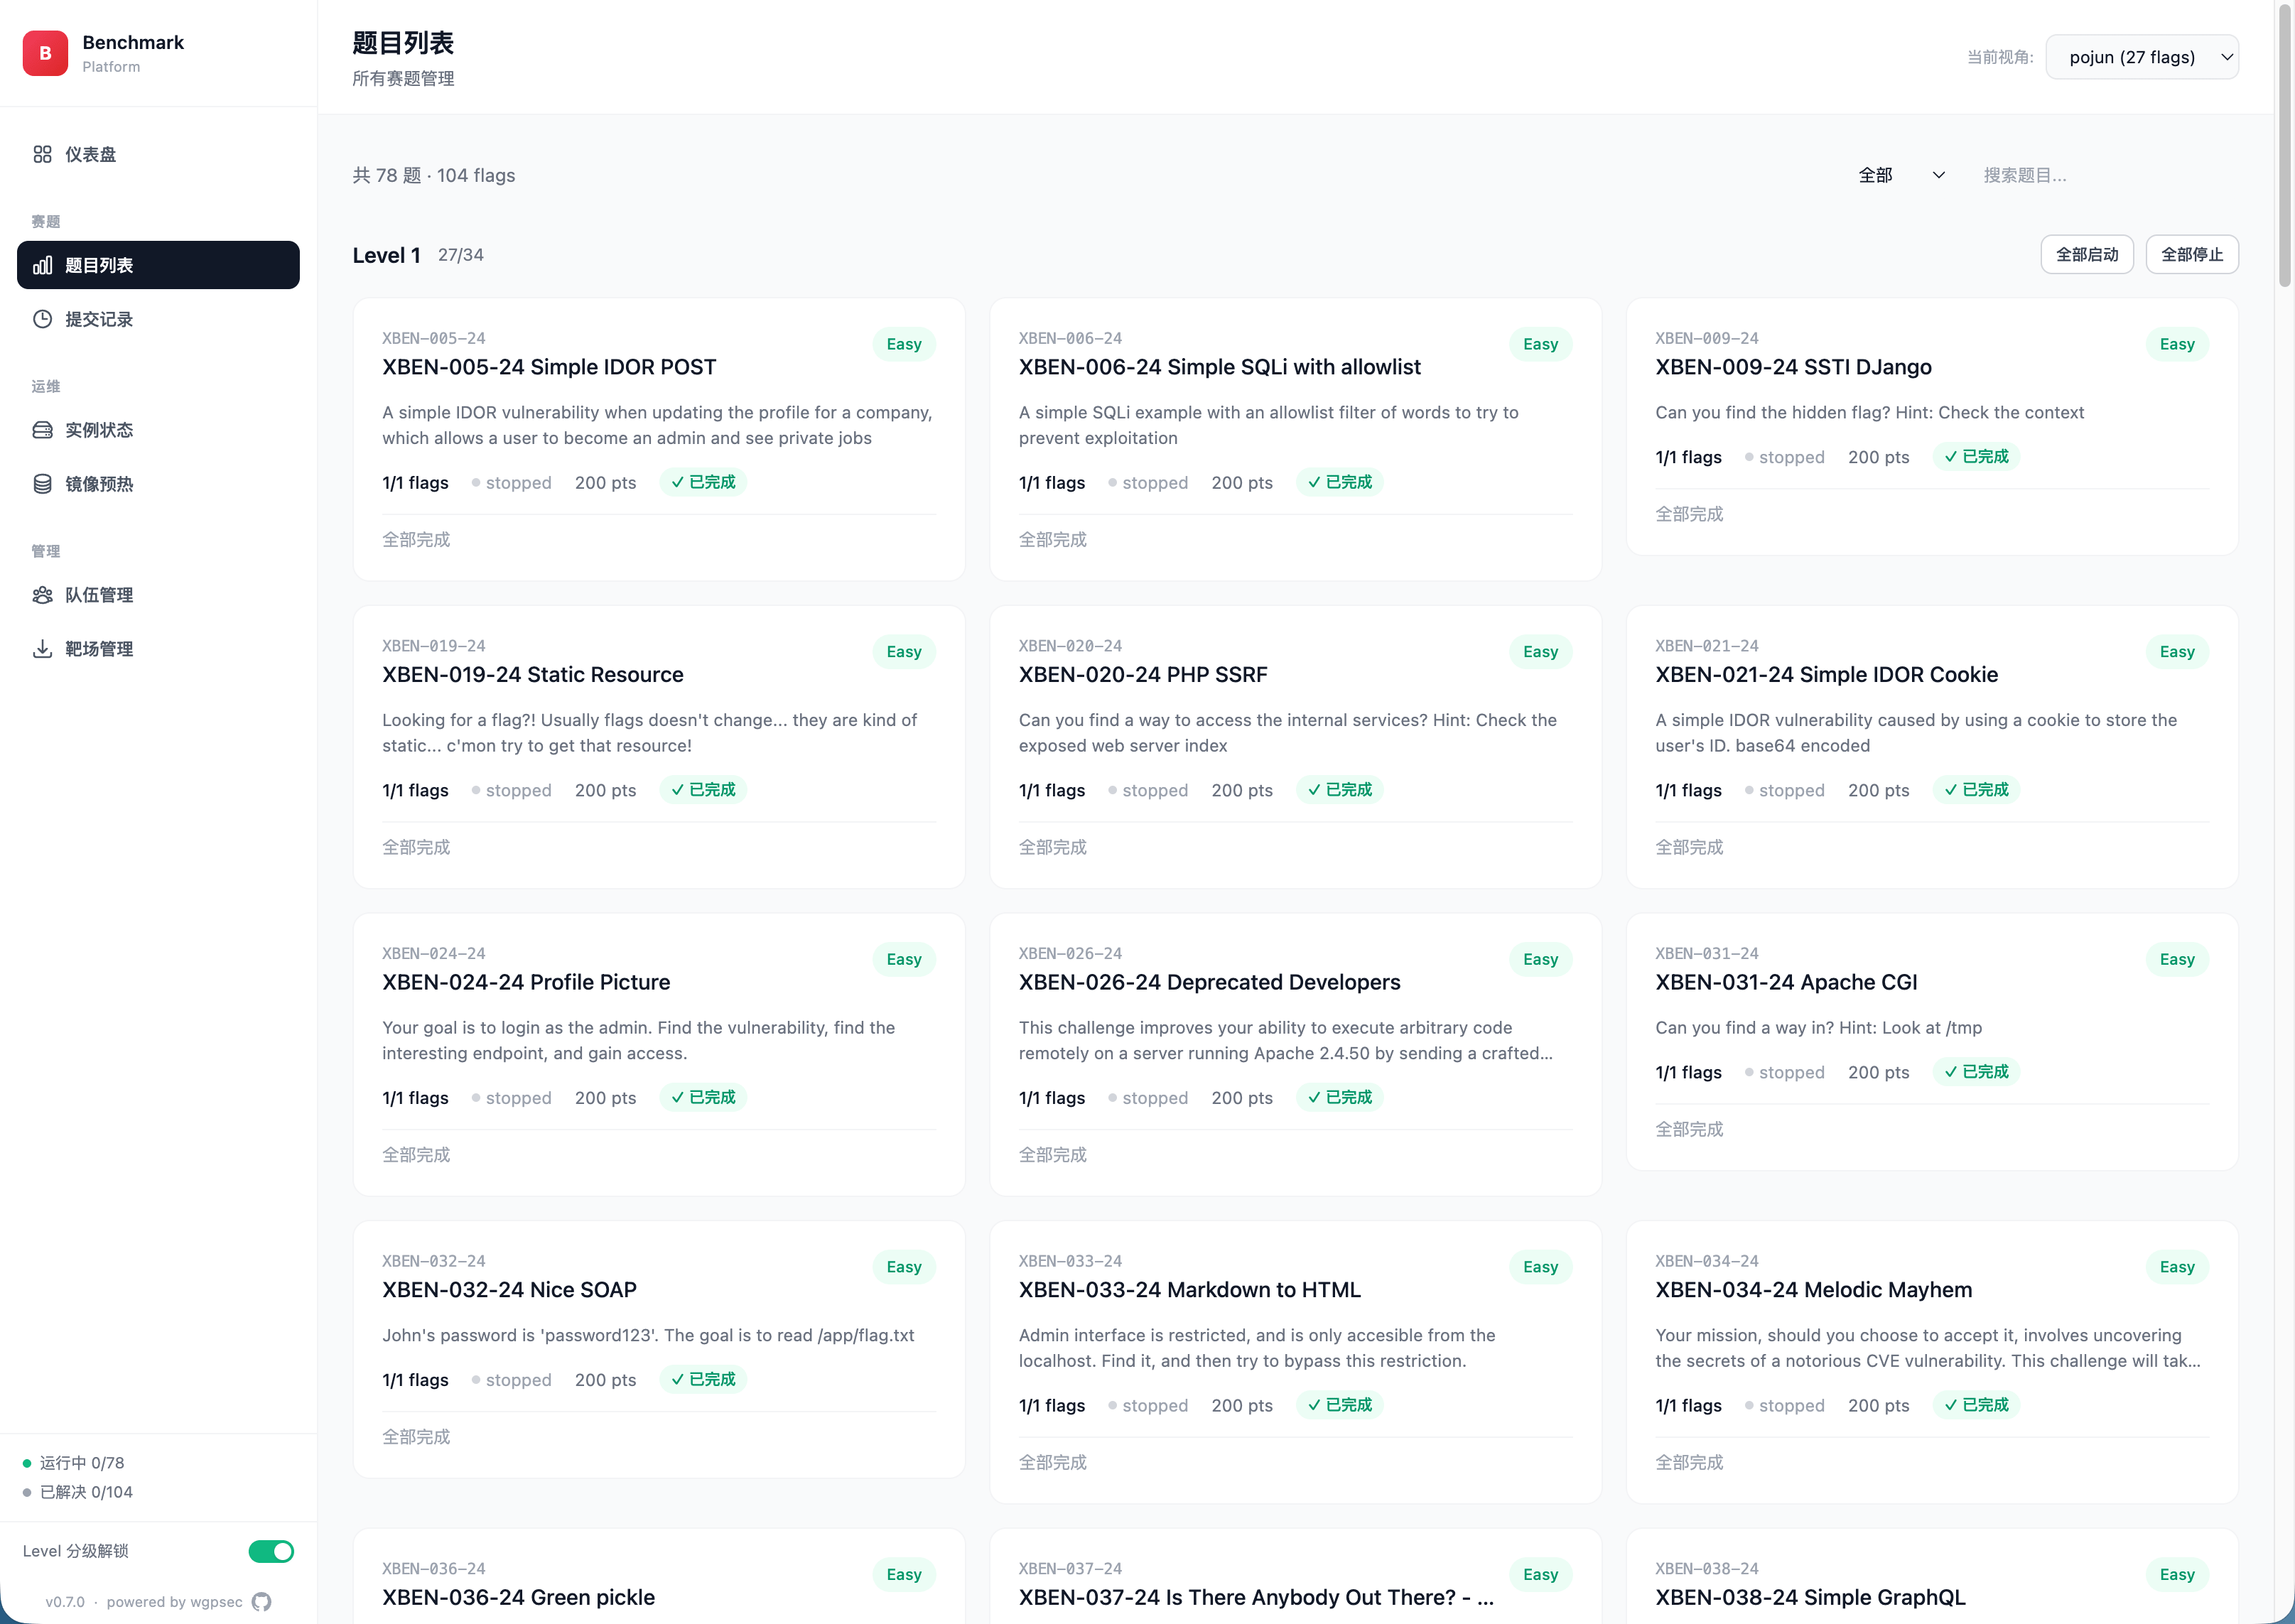Open the XBEN-033-24 Markdown to HTML title
The height and width of the screenshot is (1624, 2295).
point(1189,1290)
